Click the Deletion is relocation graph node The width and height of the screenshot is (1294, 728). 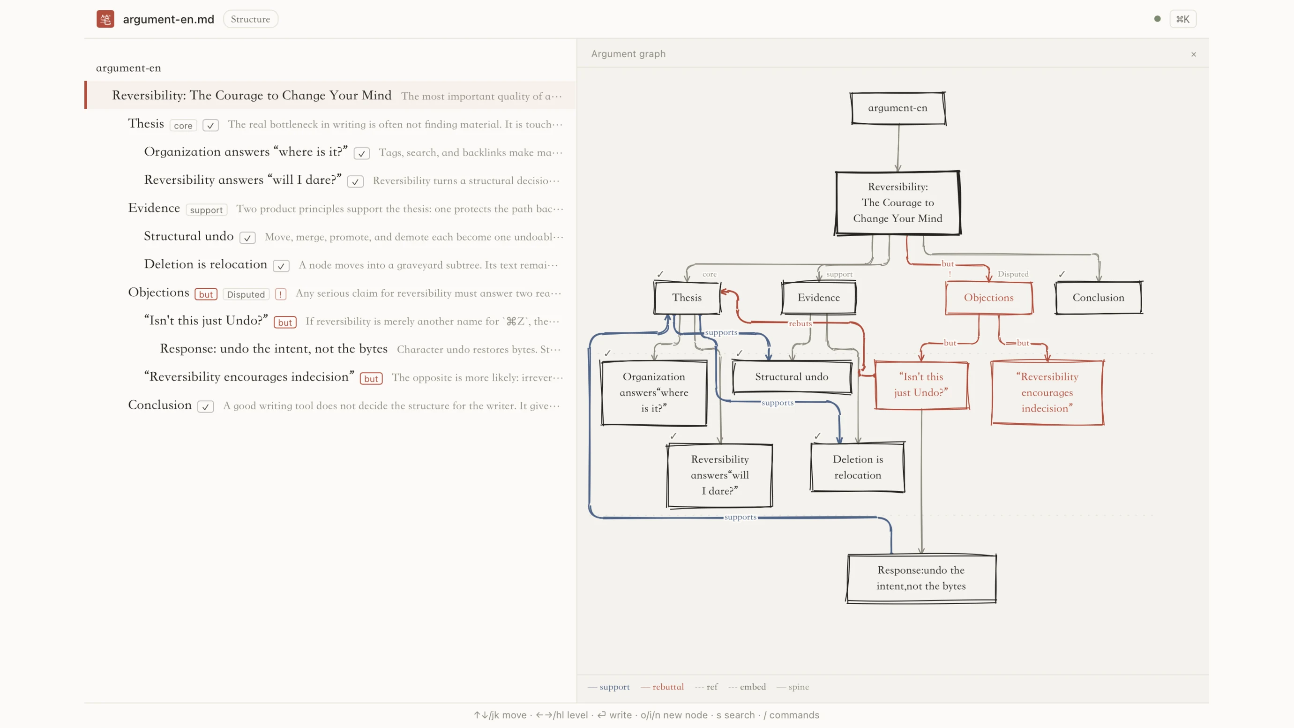[x=858, y=467]
